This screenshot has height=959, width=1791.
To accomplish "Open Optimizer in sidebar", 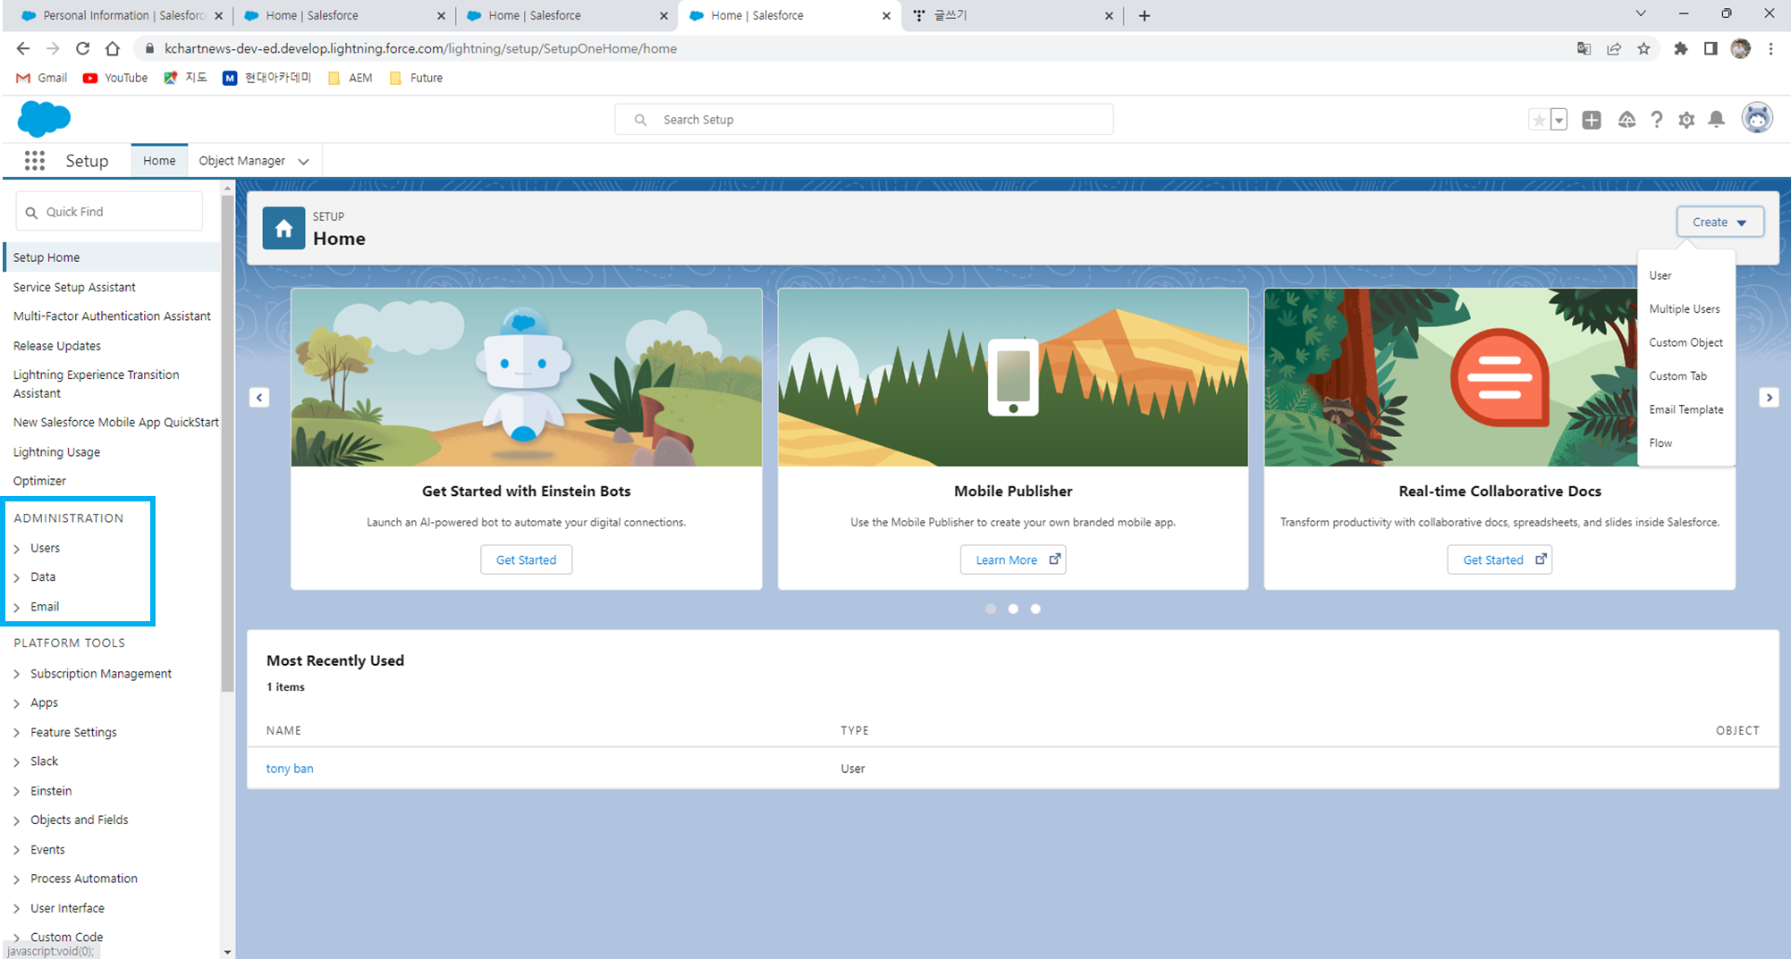I will 39,481.
